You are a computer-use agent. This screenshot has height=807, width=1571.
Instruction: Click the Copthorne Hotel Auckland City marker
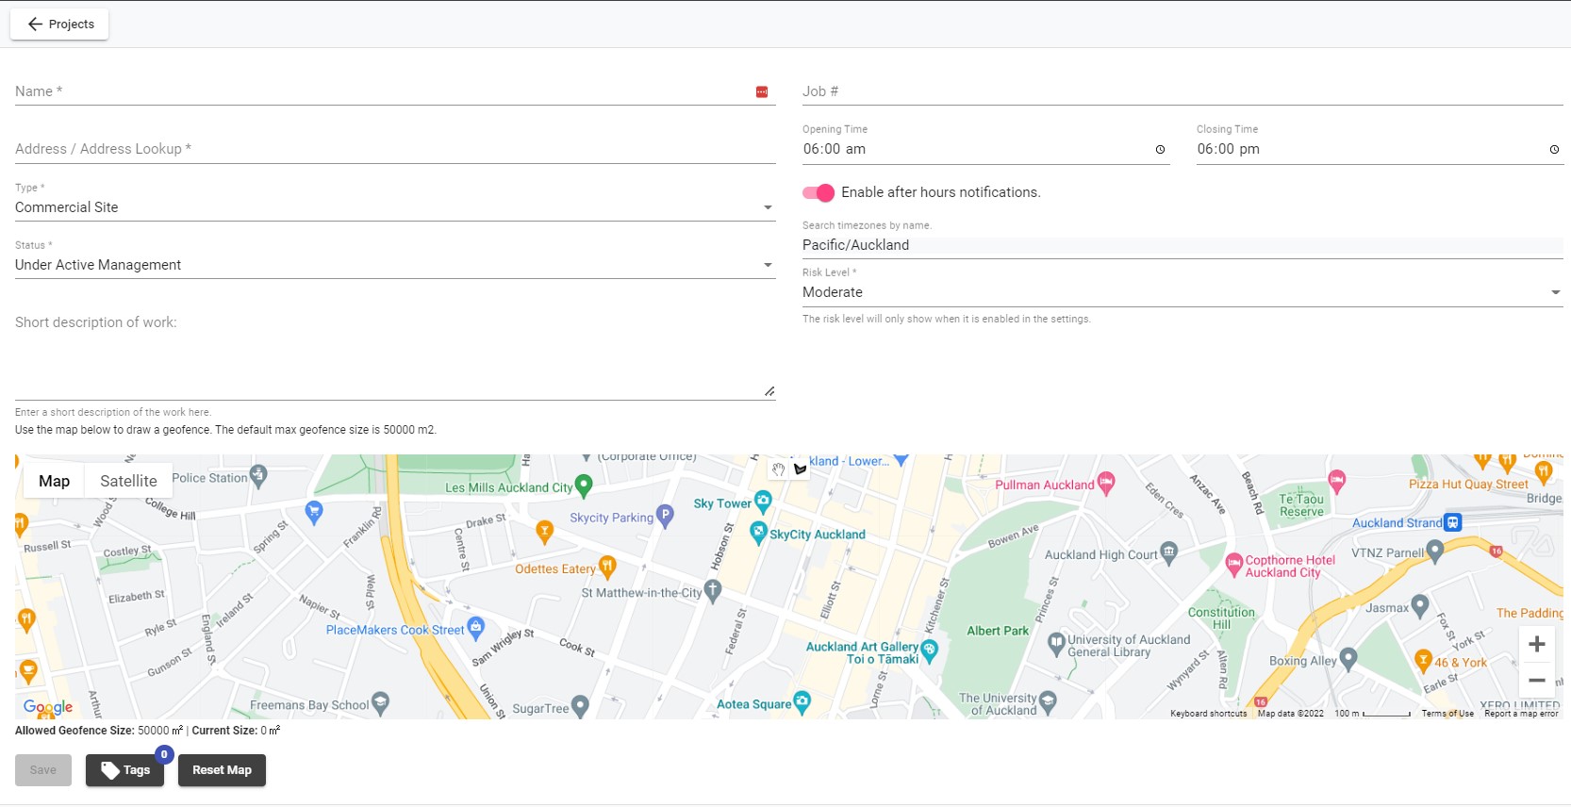click(1234, 565)
